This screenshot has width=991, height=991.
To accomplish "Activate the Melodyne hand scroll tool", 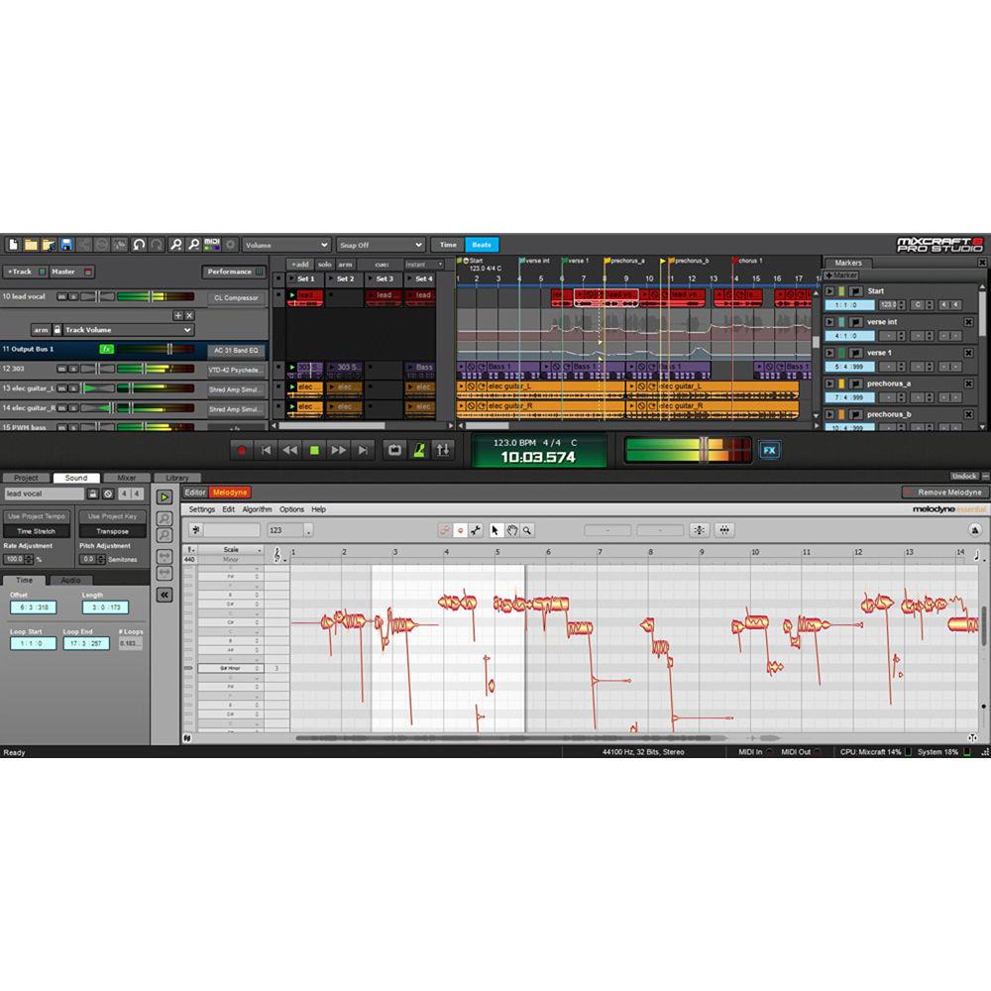I will tap(512, 531).
